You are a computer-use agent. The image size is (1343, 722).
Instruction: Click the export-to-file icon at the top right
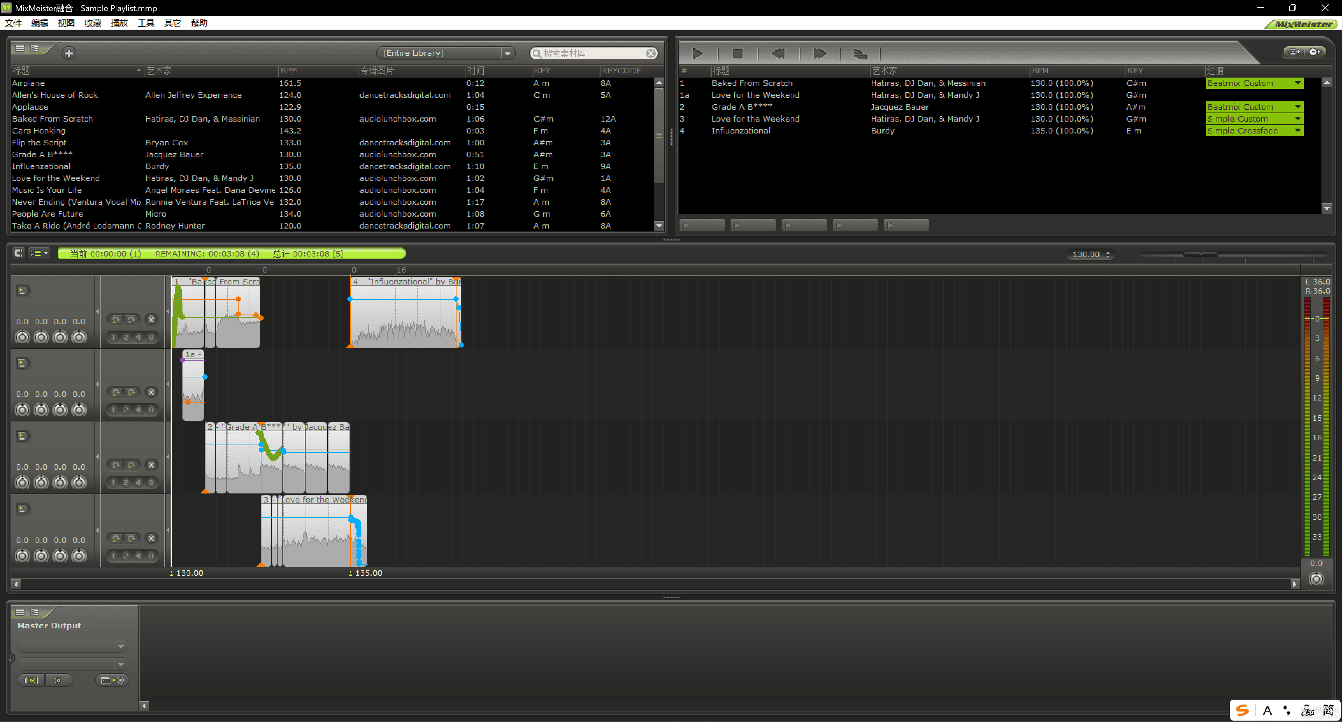[x=1294, y=52]
